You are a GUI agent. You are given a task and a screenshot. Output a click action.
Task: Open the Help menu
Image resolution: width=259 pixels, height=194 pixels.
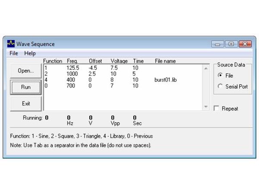pos(30,53)
